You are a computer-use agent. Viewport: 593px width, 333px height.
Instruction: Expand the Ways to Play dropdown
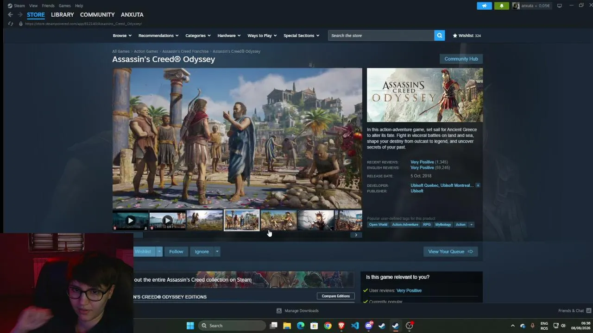tap(262, 36)
